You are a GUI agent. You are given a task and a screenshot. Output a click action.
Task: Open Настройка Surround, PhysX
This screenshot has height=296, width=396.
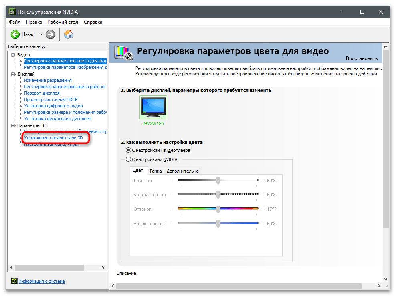(52, 144)
